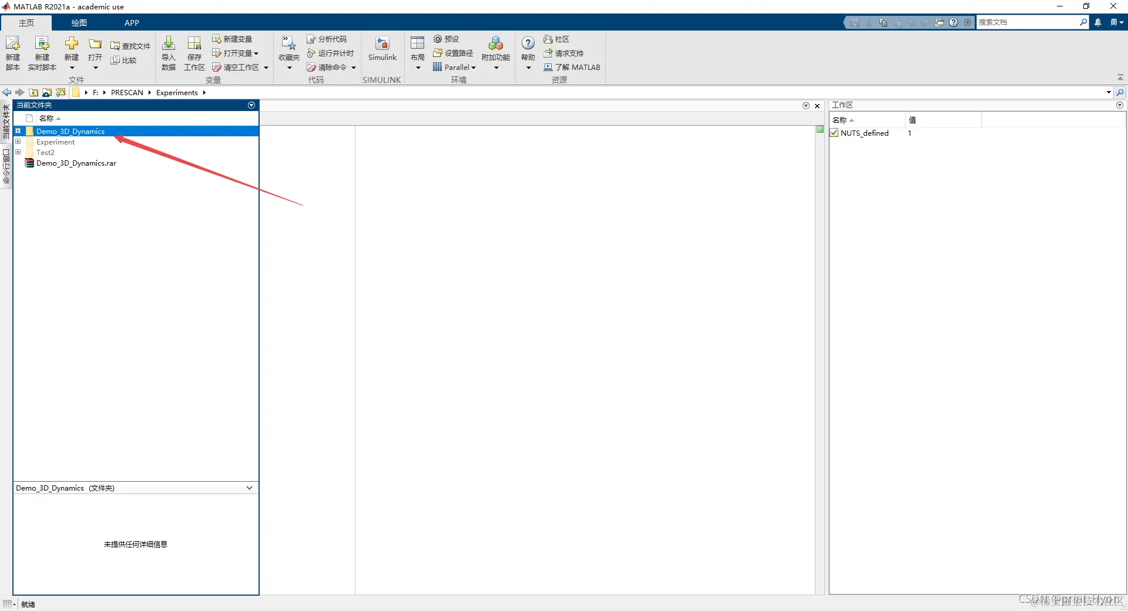
Task: Switch to the 绘图 plots tab
Action: (x=79, y=22)
